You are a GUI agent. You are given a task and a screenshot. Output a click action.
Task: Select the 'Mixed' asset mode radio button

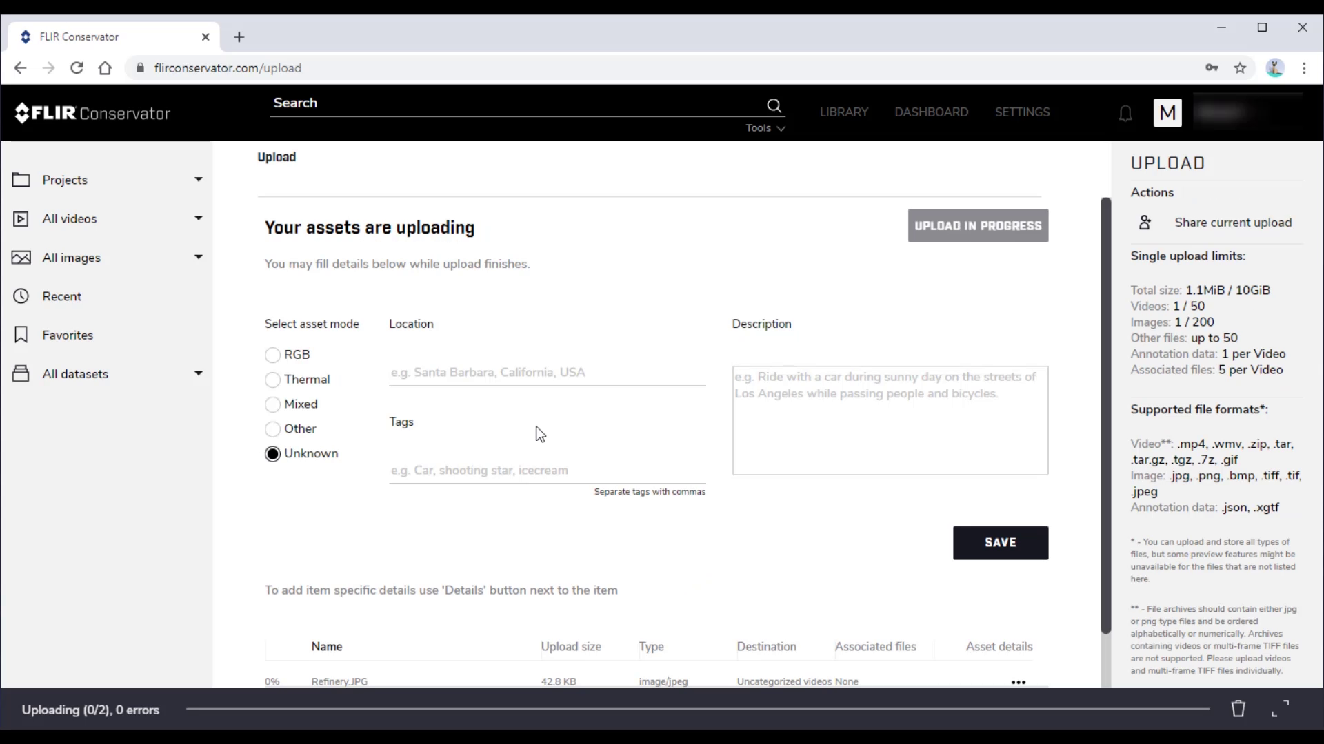[x=272, y=403]
